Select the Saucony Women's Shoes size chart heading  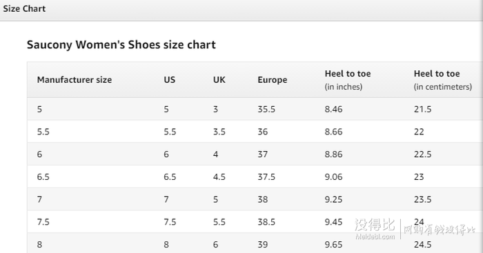tap(121, 45)
